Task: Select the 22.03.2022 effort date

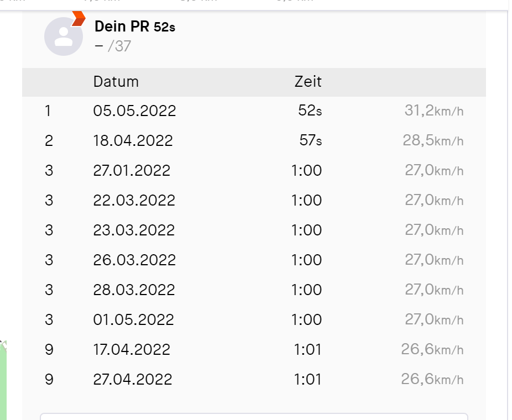Action: (134, 200)
